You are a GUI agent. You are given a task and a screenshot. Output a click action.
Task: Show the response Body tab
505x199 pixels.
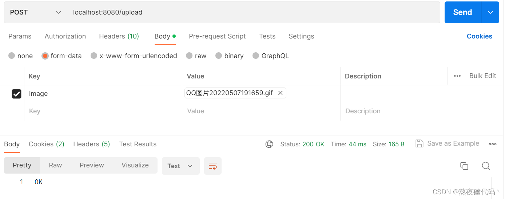(12, 144)
